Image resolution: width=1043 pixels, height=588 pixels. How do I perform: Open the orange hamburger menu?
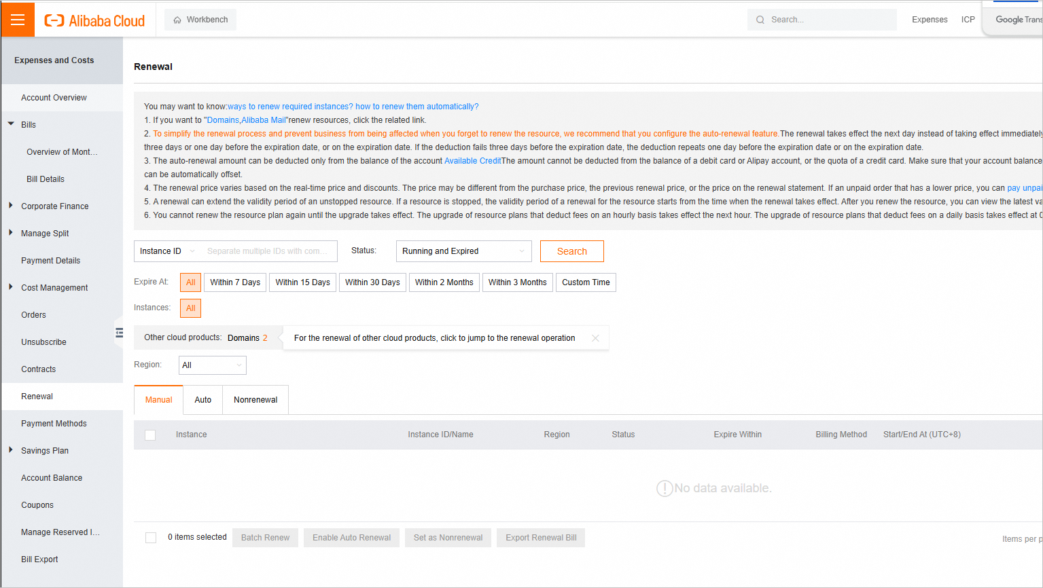click(18, 20)
